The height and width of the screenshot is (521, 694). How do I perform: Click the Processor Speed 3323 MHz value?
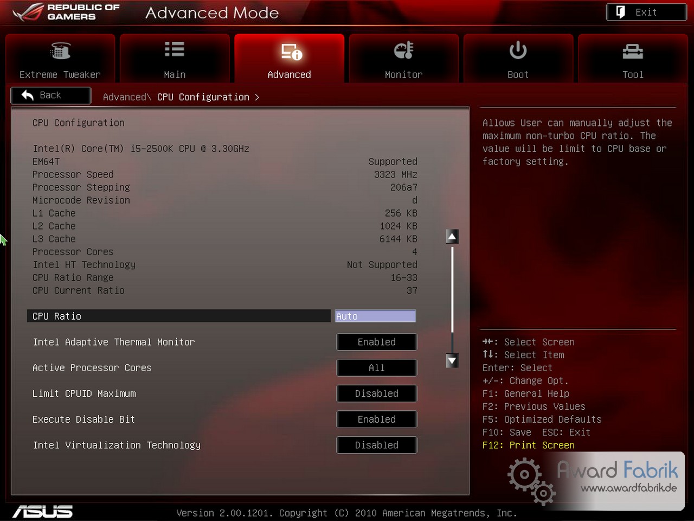coord(395,174)
